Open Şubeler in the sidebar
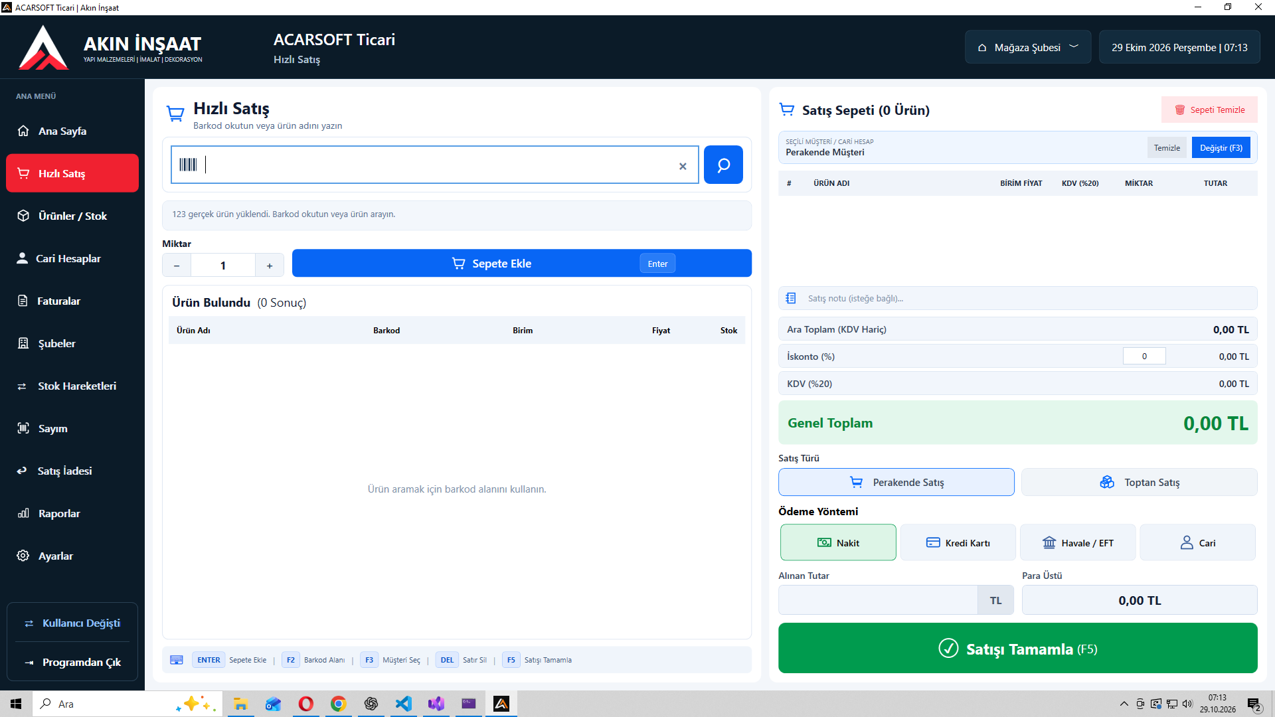This screenshot has height=717, width=1275. pos(72,343)
